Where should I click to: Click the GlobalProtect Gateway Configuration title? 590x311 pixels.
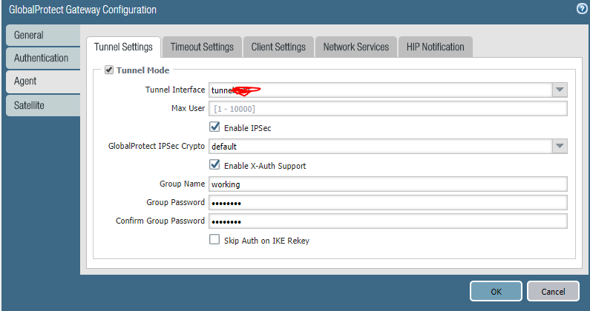[82, 10]
